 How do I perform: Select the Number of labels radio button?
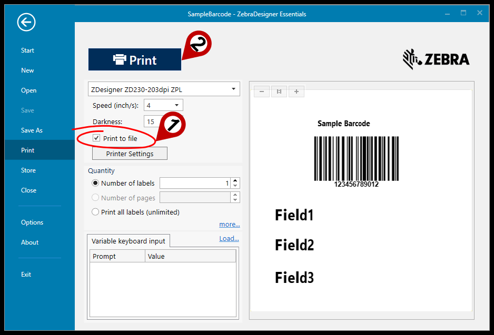click(95, 183)
